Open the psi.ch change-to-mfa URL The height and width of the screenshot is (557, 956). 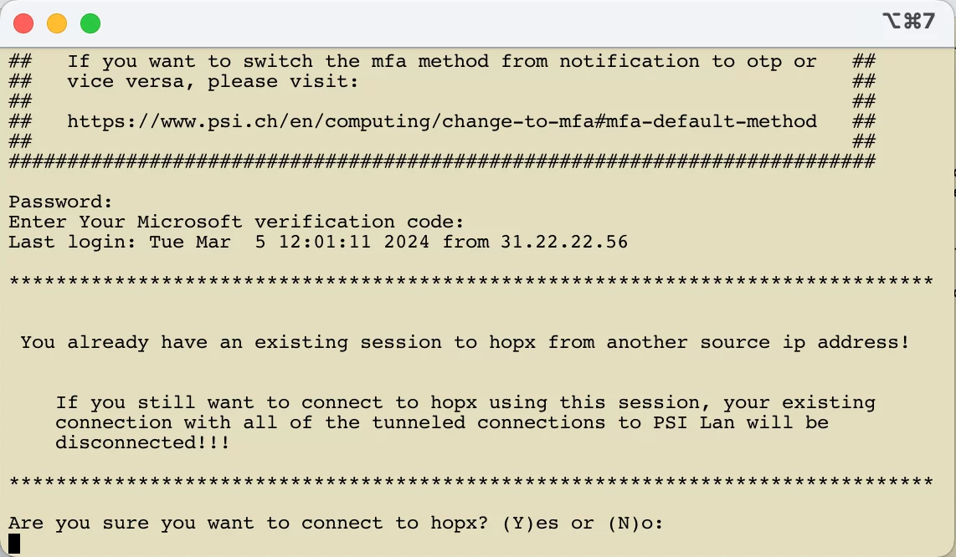tap(441, 121)
